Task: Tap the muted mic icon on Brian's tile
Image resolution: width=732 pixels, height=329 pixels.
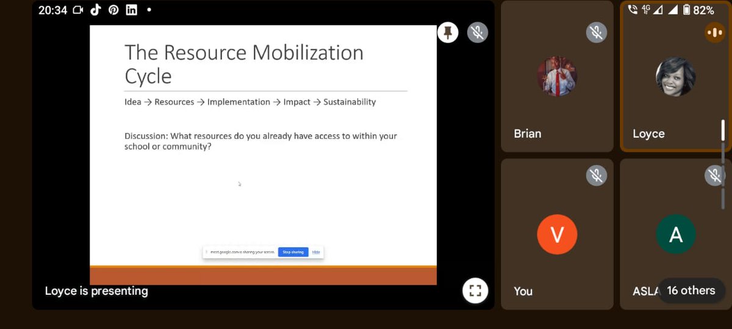Action: [596, 32]
